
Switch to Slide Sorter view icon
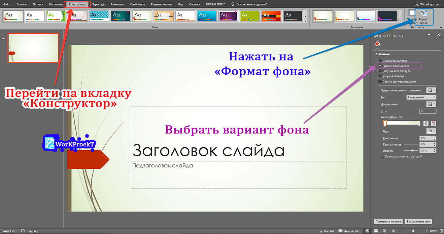tap(376, 231)
